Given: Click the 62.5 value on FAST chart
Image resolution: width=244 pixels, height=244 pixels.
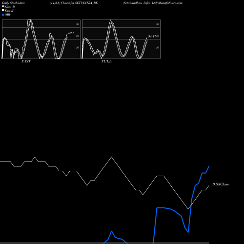Looking at the screenshot, I should pyautogui.click(x=71, y=33).
